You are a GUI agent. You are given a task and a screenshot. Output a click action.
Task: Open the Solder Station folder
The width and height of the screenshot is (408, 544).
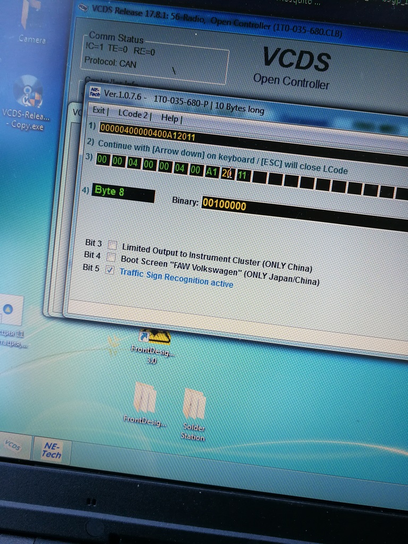pos(193,404)
